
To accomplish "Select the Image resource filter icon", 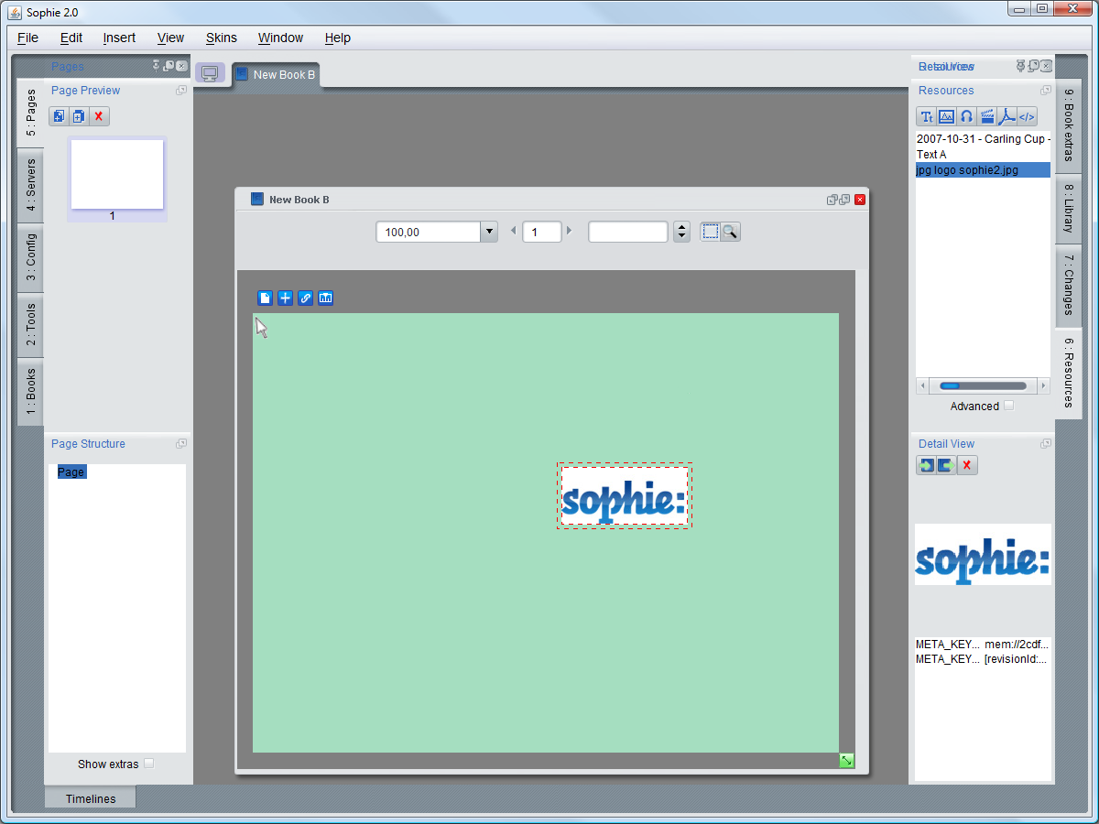I will 947,116.
